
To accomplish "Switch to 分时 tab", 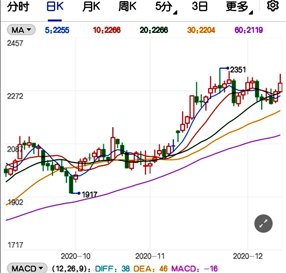I will (18, 7).
